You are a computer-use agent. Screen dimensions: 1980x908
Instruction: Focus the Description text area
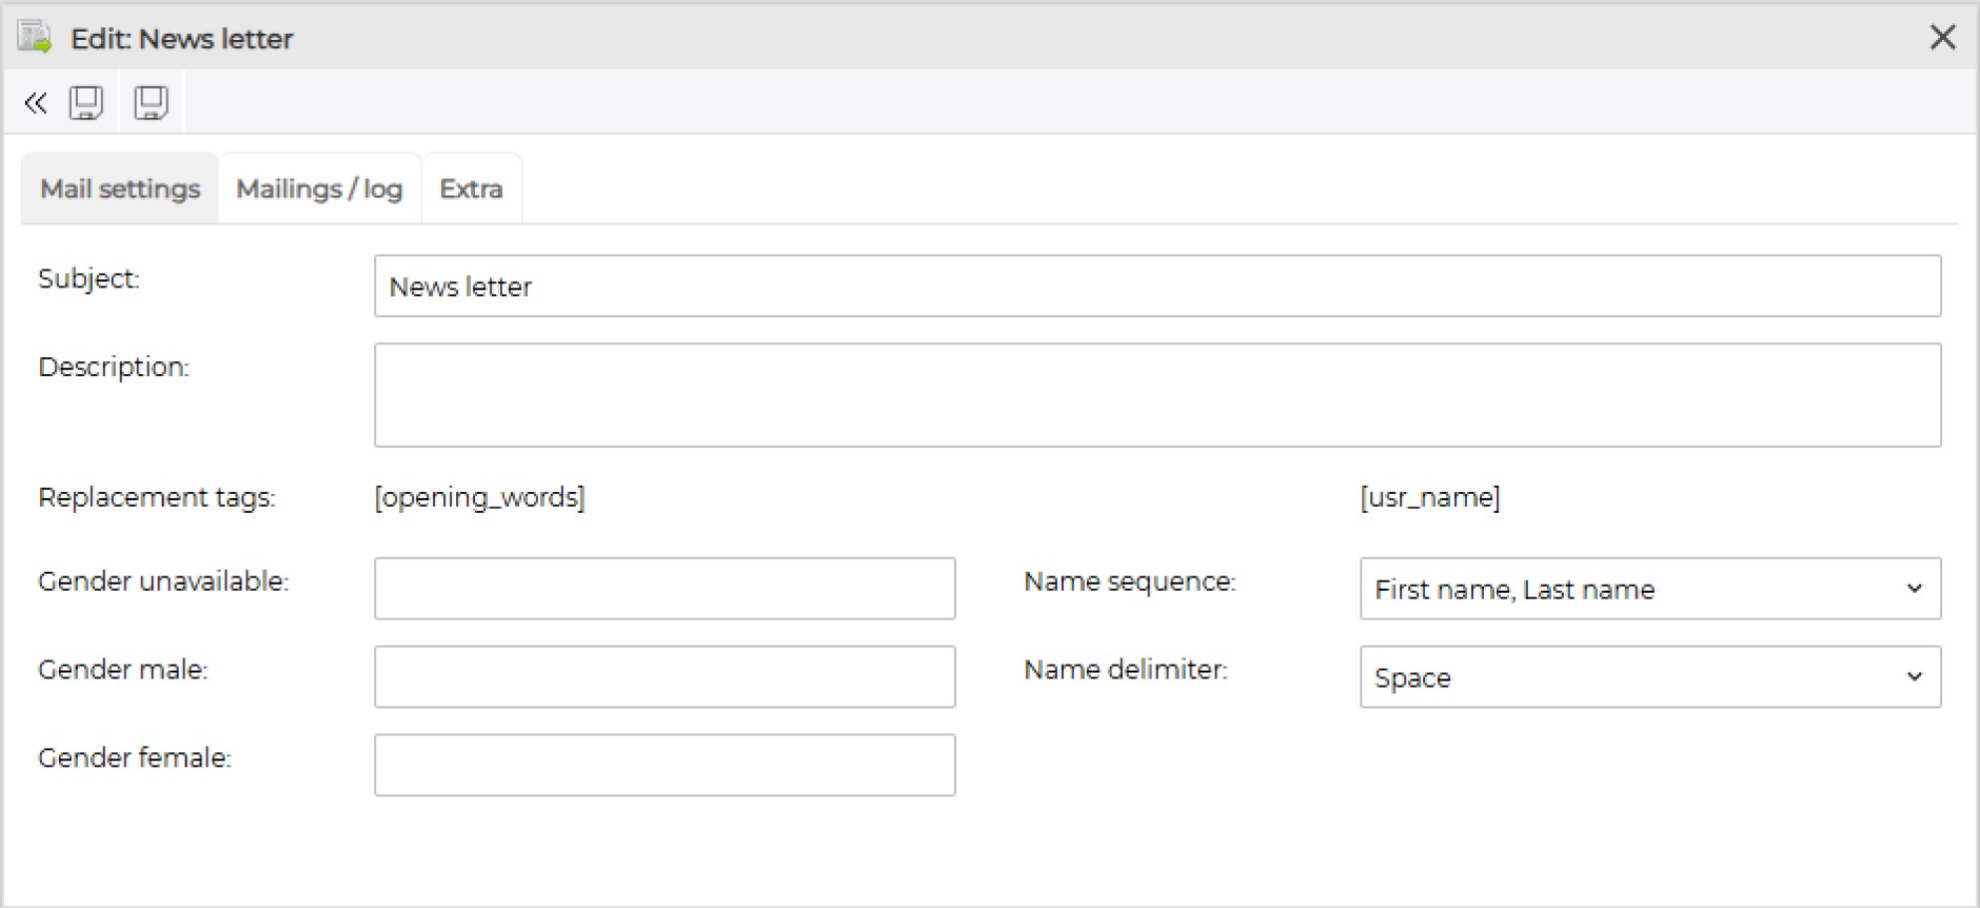(1157, 395)
